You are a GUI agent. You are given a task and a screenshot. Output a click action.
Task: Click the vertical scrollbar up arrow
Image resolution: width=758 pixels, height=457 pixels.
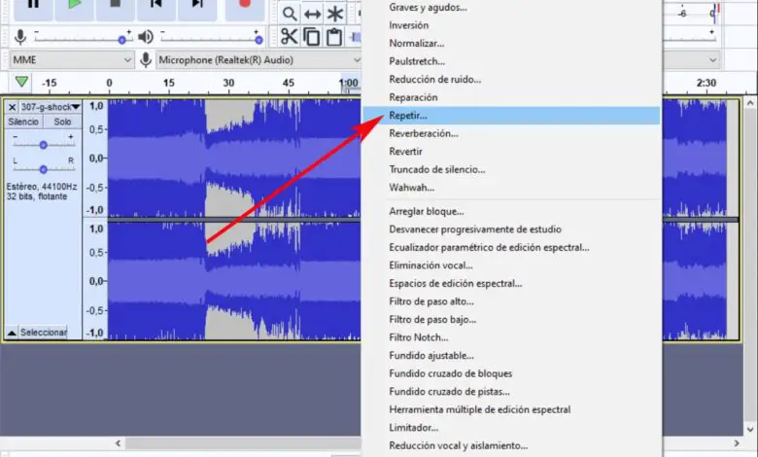[x=750, y=103]
